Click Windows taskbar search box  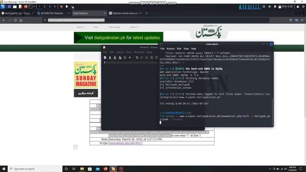pyautogui.click(x=35, y=169)
